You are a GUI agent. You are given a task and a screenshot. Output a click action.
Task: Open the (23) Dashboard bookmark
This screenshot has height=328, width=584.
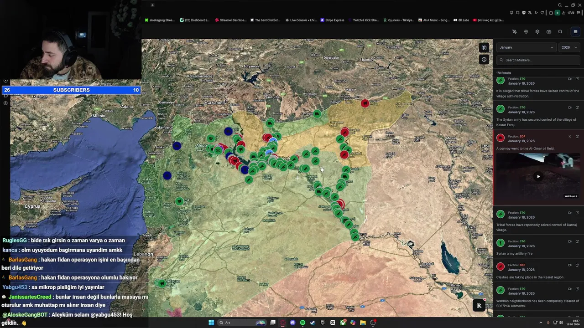coord(195,20)
